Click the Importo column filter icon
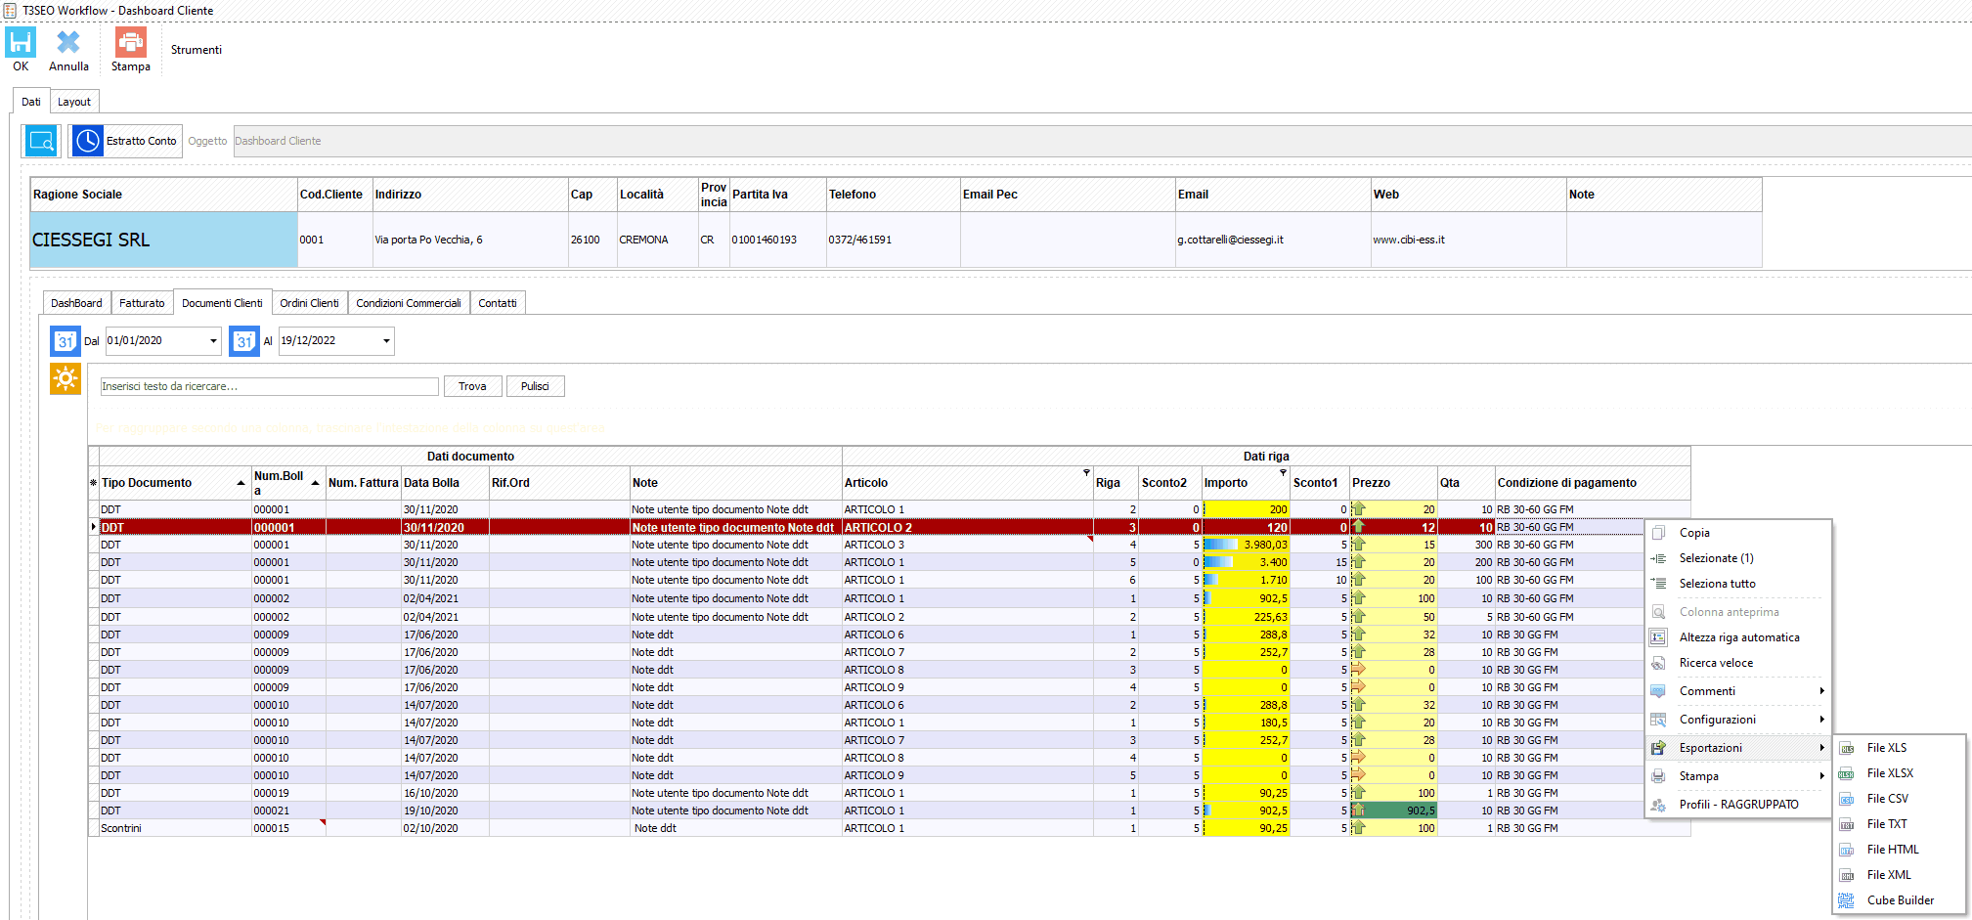1972x920 pixels. click(1283, 472)
